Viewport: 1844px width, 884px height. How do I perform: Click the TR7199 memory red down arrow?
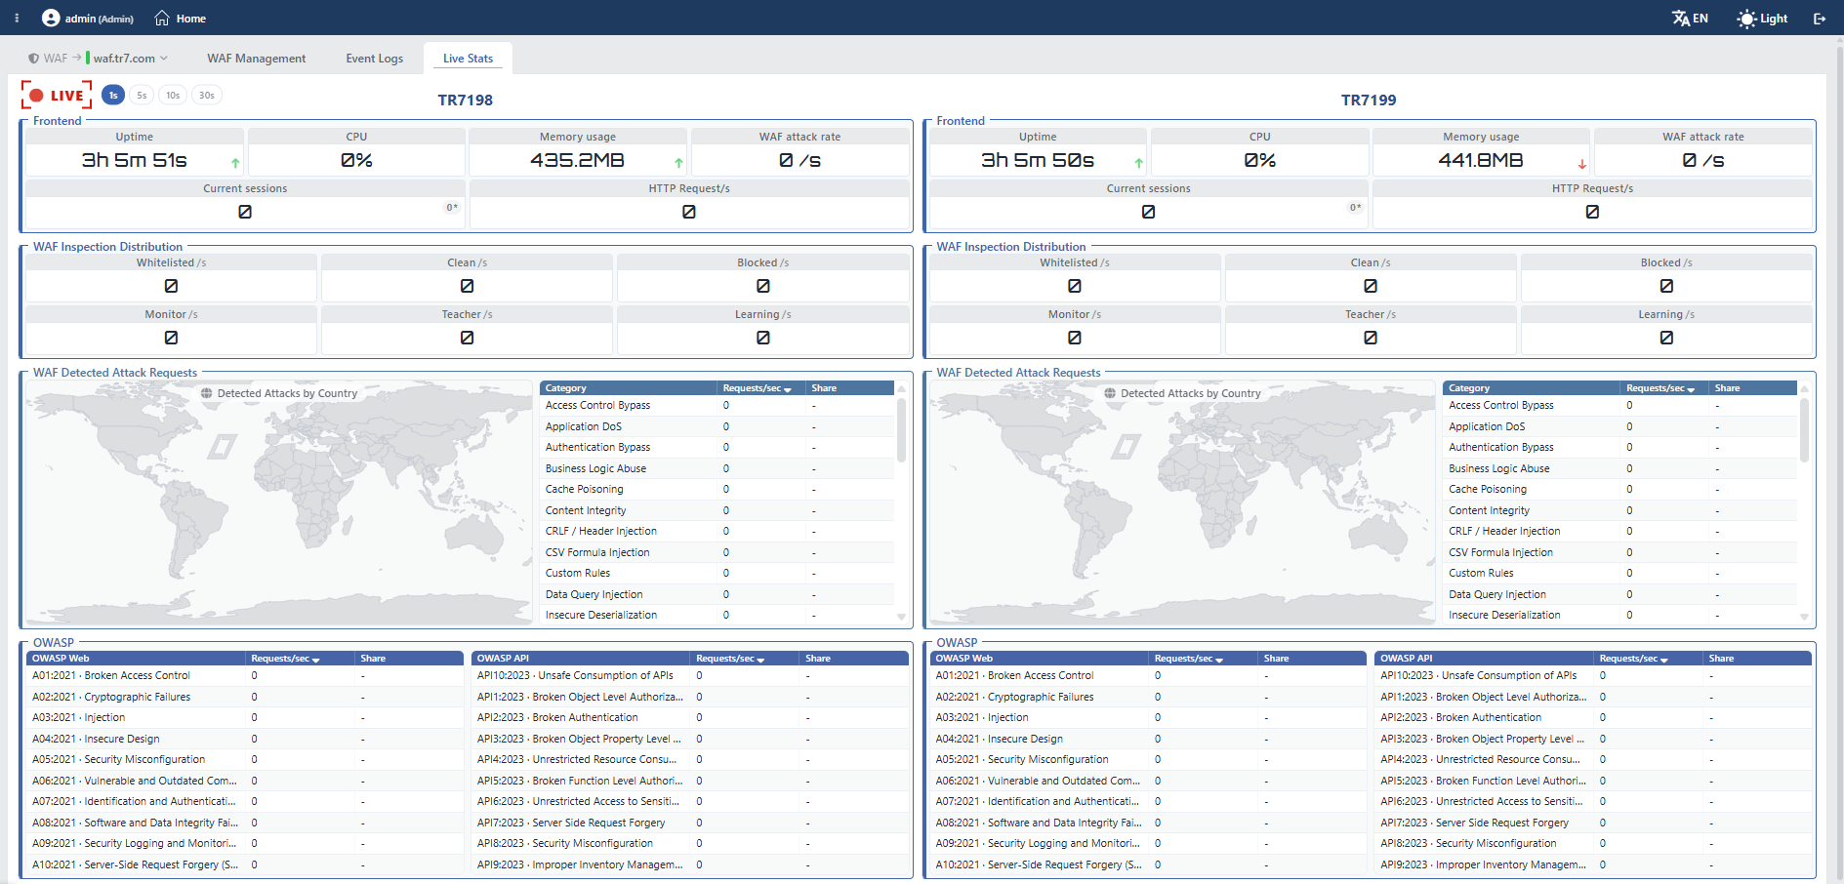click(1582, 163)
